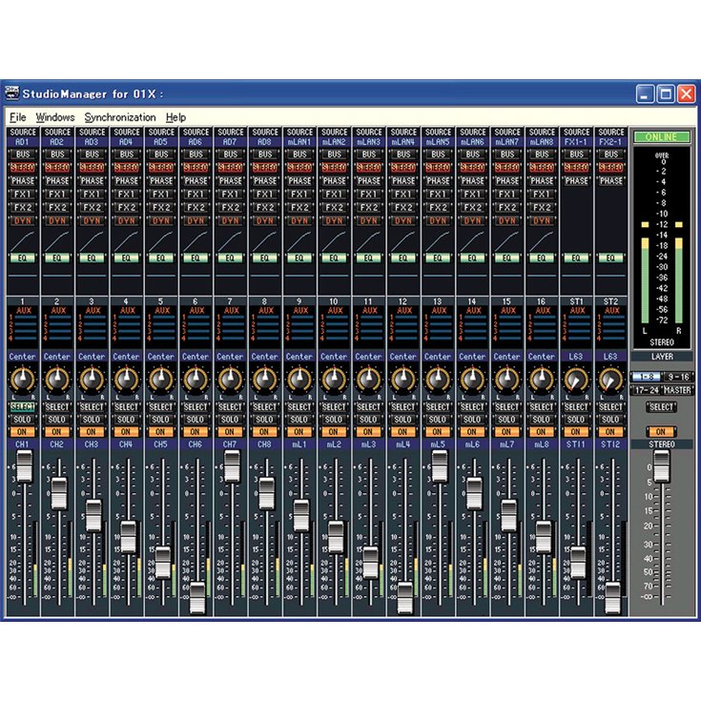Toggle PHASE on channel AD8
This screenshot has width=701, height=701.
[x=265, y=180]
